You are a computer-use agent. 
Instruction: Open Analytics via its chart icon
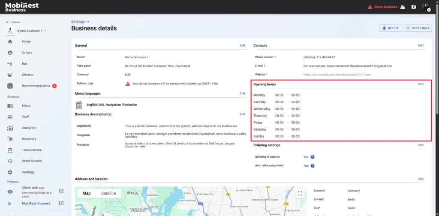click(10, 128)
